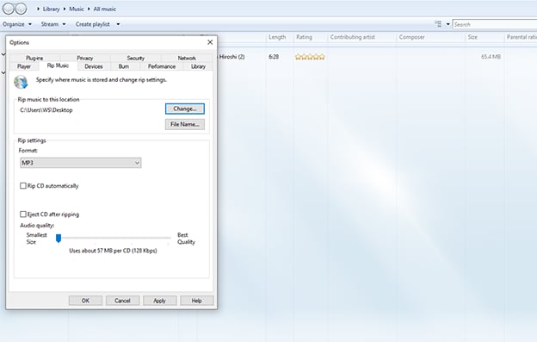This screenshot has height=342, width=537.
Task: Click the audio quality slider handle
Action: pos(59,238)
